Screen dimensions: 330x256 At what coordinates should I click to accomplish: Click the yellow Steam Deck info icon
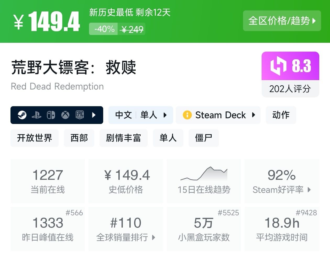187,115
